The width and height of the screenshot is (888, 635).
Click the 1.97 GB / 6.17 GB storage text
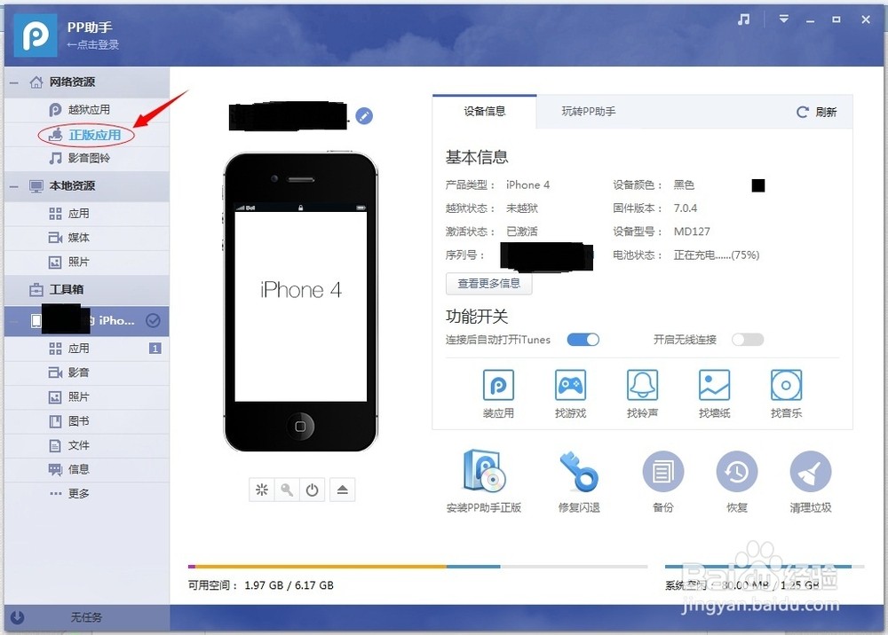click(x=289, y=585)
